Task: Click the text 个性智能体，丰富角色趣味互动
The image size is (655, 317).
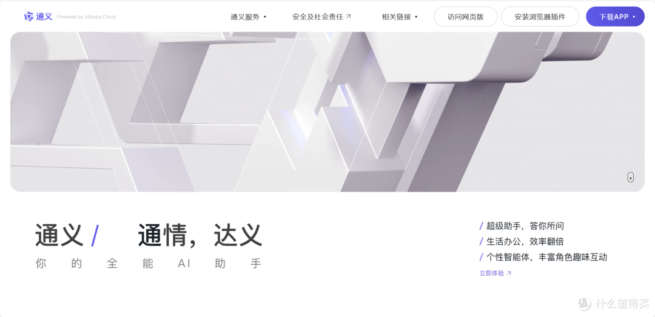Action: coord(546,257)
